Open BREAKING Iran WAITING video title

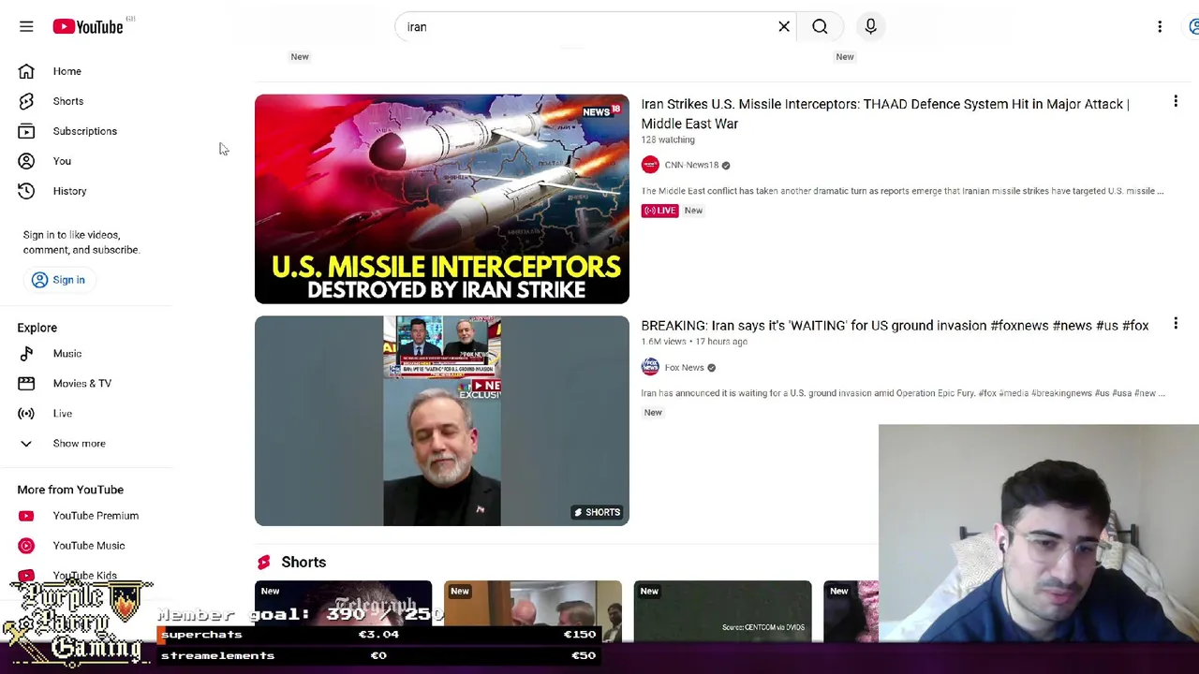895,326
